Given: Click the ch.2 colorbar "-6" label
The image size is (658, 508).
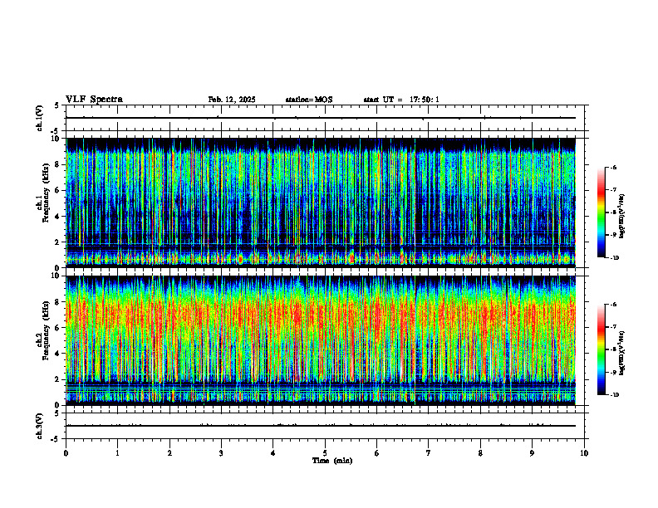Looking at the screenshot, I should [x=614, y=305].
